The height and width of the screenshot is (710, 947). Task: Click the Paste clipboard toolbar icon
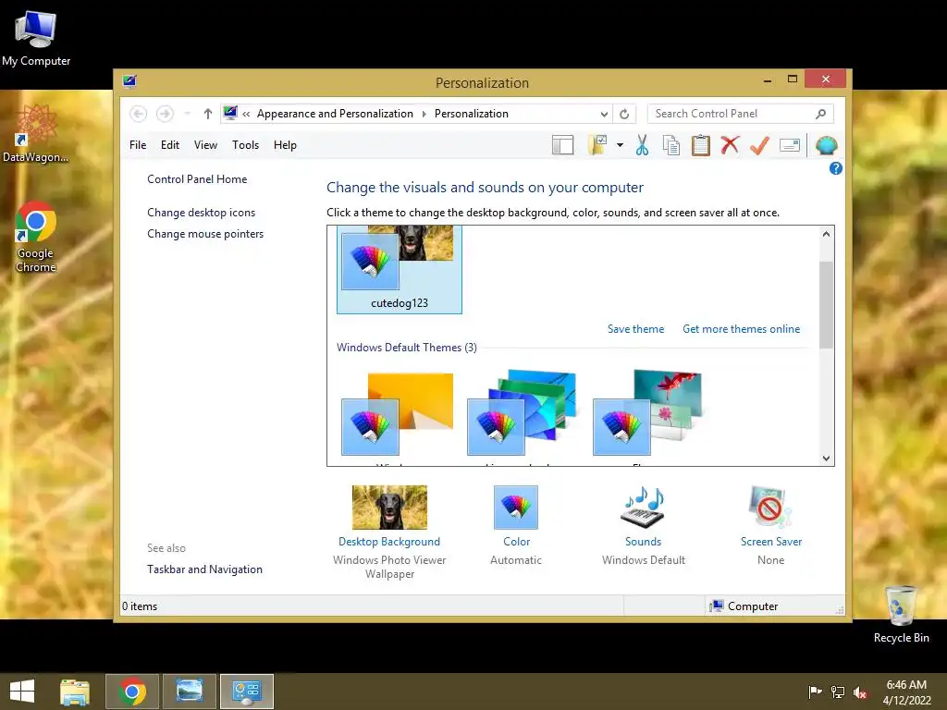(x=701, y=145)
